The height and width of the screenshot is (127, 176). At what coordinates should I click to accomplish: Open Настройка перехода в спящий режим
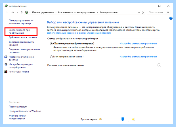coord(21,66)
